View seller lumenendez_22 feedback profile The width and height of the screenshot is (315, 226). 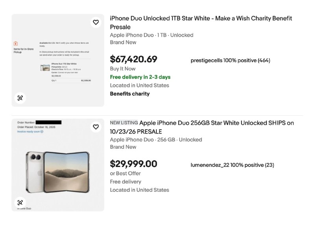[x=232, y=165]
